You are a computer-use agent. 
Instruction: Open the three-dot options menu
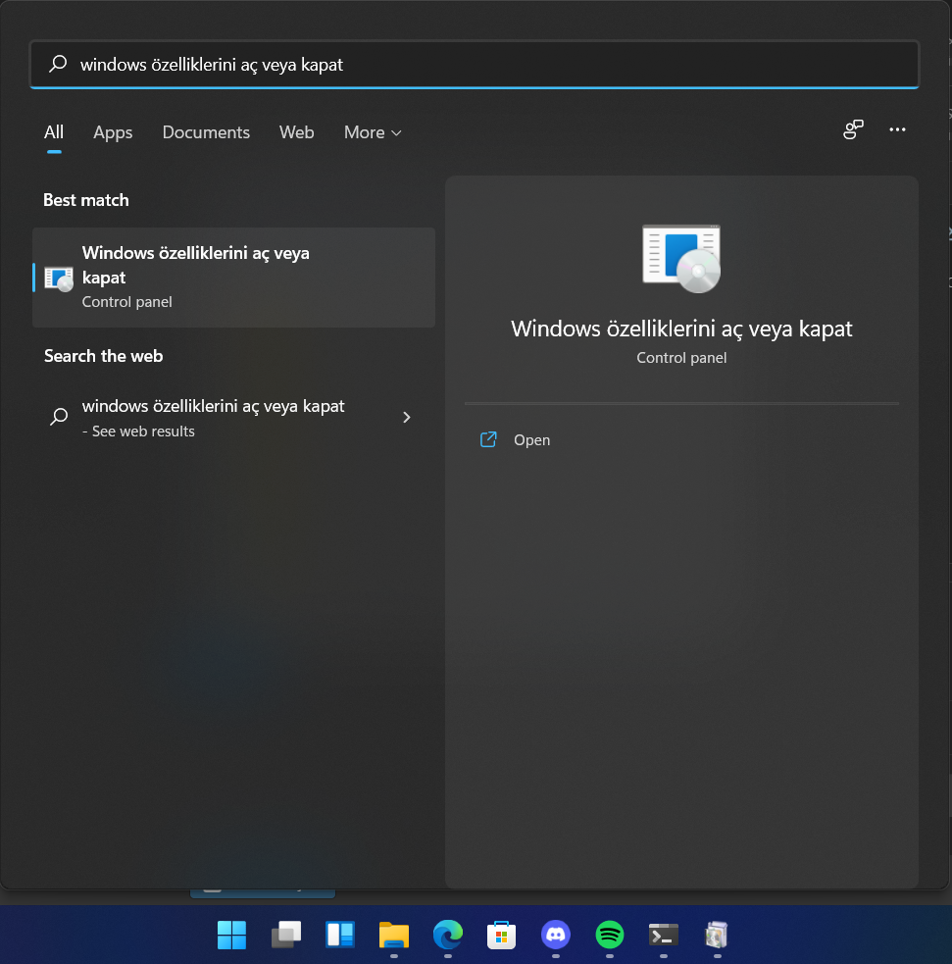click(897, 129)
